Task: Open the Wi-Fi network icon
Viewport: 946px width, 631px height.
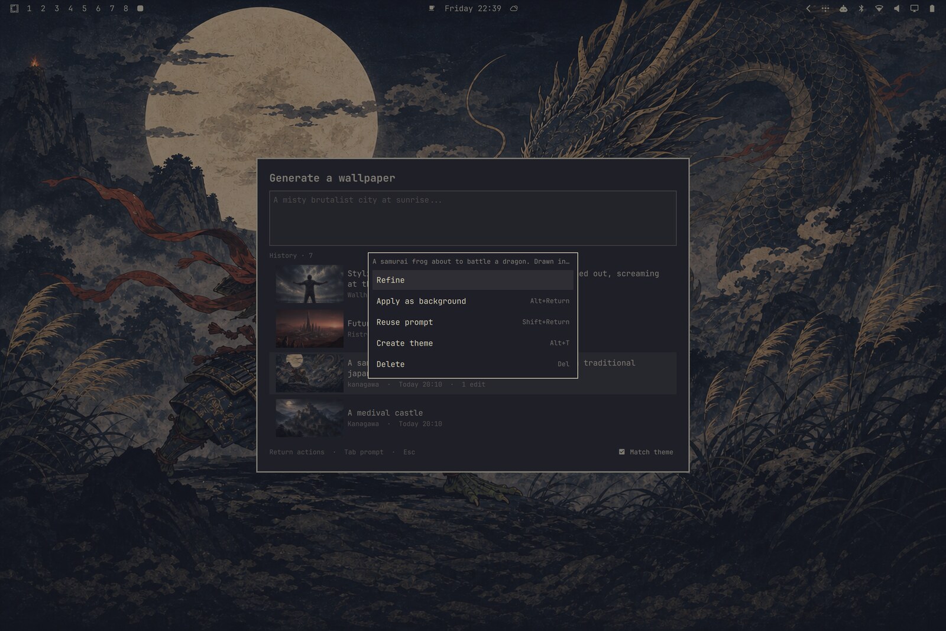Action: (879, 8)
